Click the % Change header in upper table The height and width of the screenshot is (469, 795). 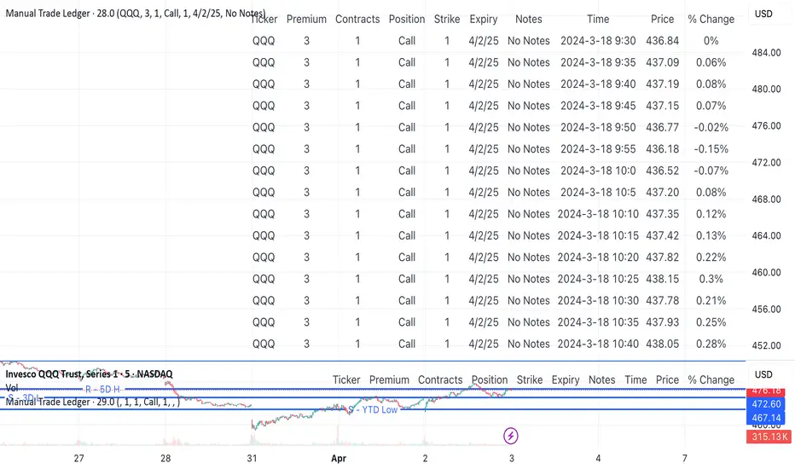[711, 19]
